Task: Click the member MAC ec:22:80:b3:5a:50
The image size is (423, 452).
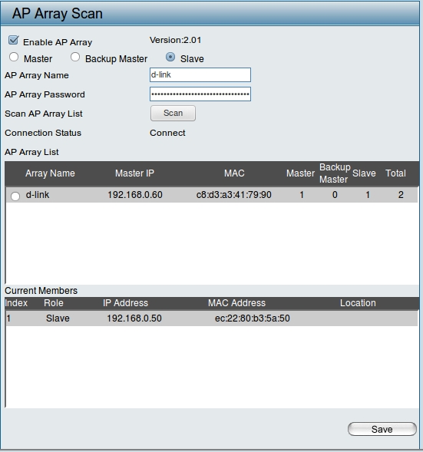Action: click(x=253, y=318)
